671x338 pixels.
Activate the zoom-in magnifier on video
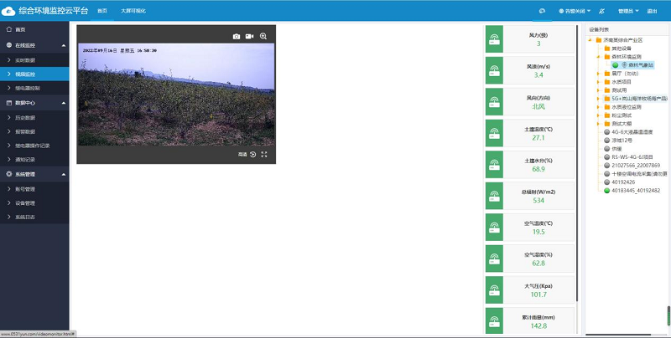263,36
